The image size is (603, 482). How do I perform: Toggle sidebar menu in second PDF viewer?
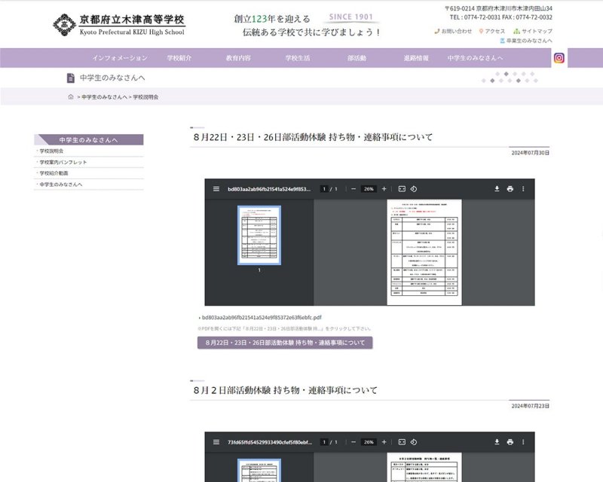(x=216, y=442)
